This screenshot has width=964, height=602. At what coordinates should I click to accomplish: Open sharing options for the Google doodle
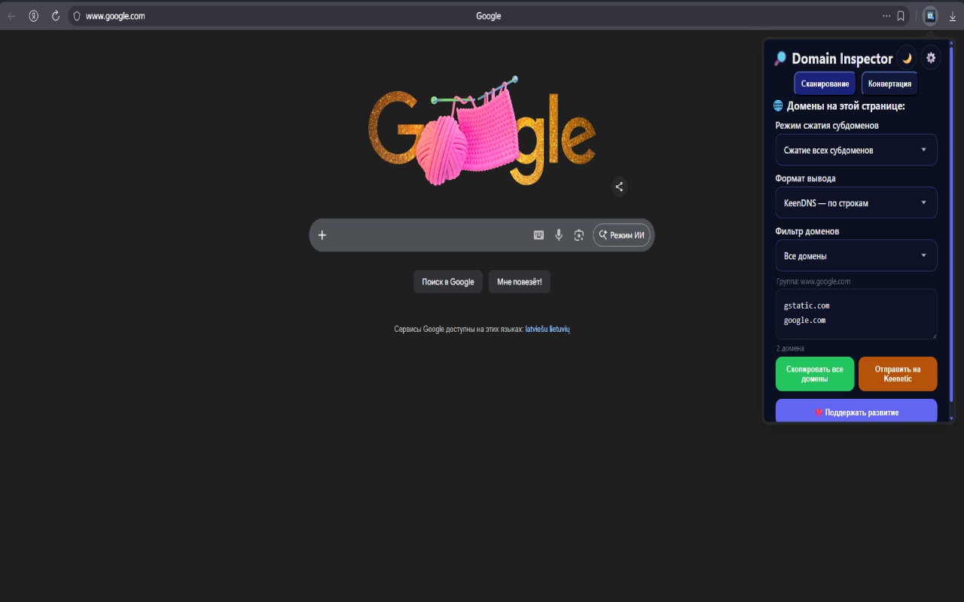[x=619, y=186]
